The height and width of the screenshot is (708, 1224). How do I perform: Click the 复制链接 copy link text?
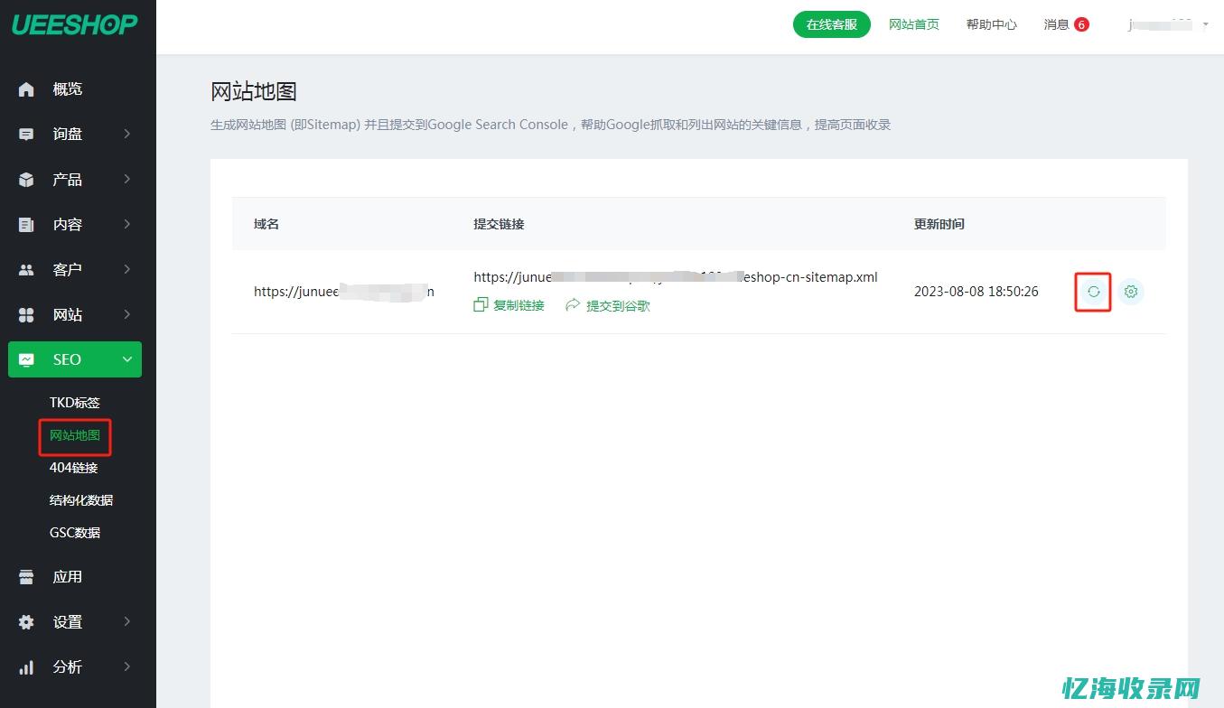pos(519,305)
